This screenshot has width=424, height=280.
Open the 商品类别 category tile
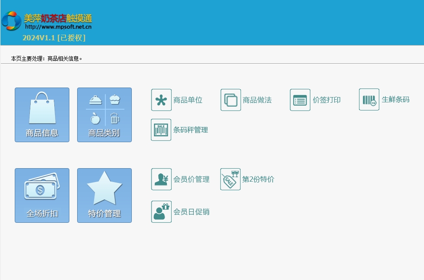coord(104,115)
